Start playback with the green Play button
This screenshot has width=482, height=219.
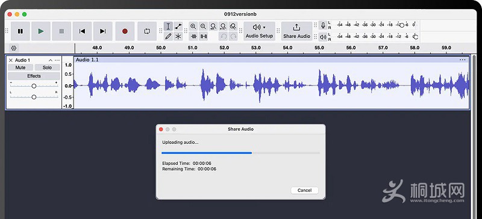pyautogui.click(x=41, y=31)
